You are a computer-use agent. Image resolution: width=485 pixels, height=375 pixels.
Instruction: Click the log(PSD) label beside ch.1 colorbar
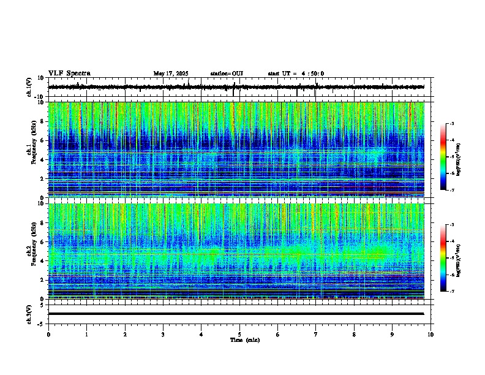[458, 159]
